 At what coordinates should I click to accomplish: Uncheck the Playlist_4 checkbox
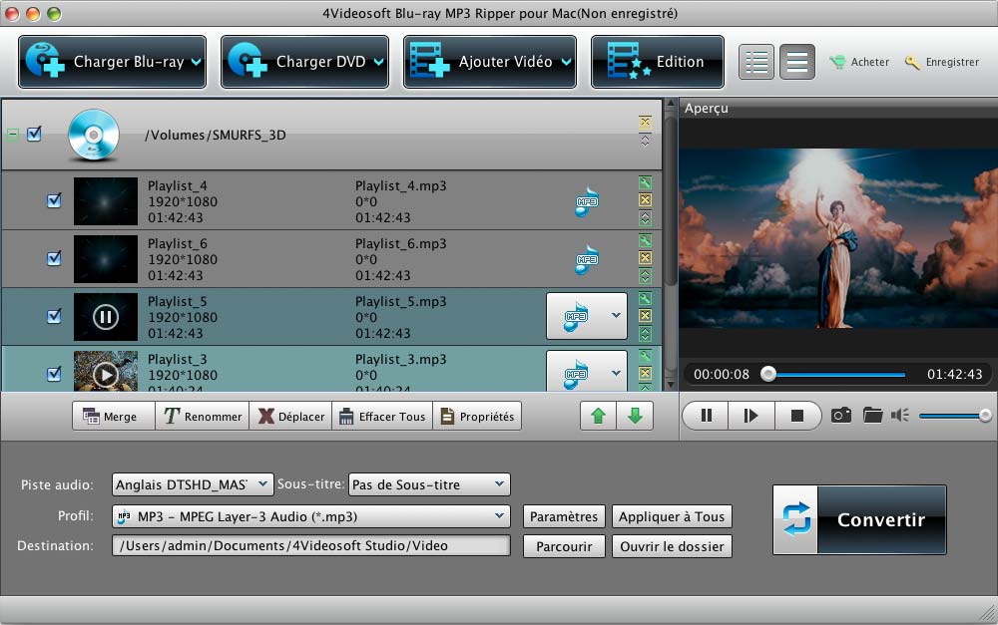point(54,201)
